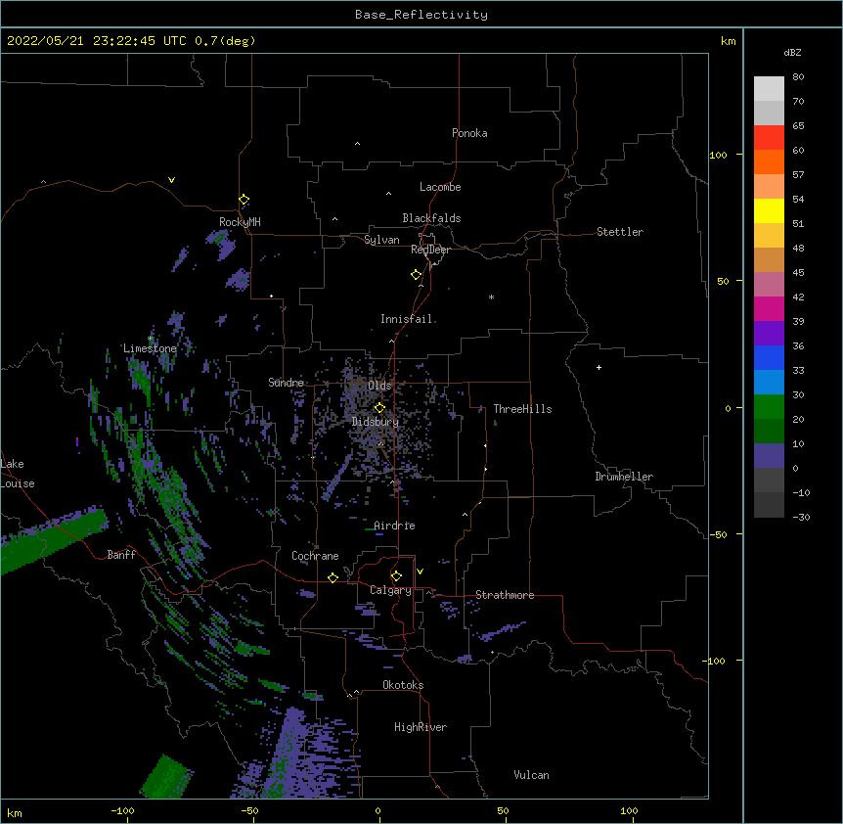The height and width of the screenshot is (824, 843).
Task: Select the slate purple 10-0 dBZ legend swatch
Action: (x=769, y=456)
